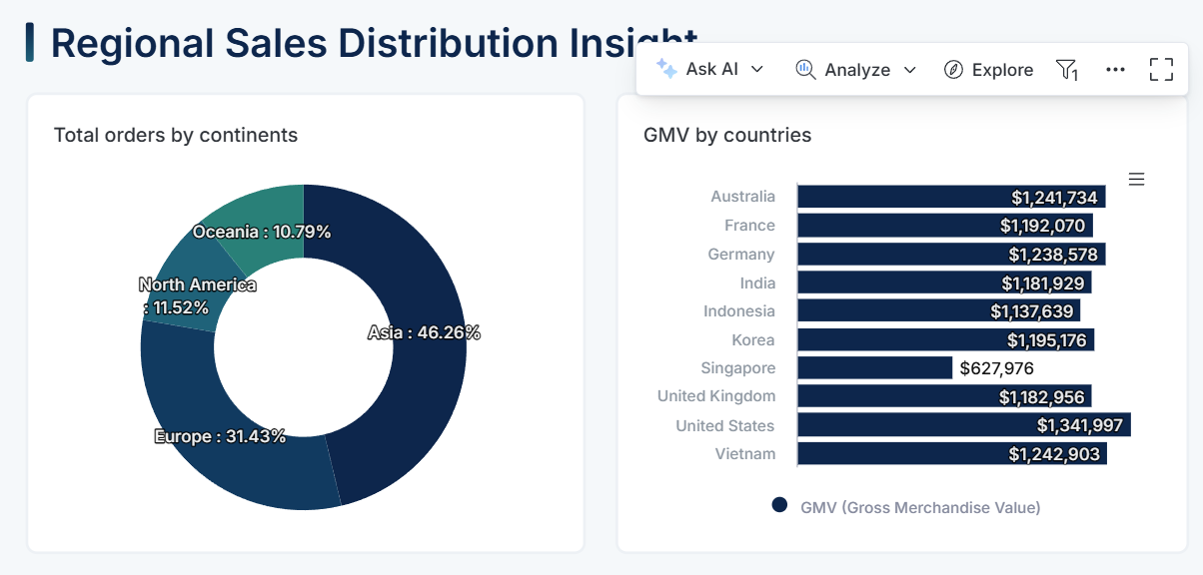Expand the Analyze dropdown chevron
This screenshot has height=575, width=1203.
click(909, 69)
